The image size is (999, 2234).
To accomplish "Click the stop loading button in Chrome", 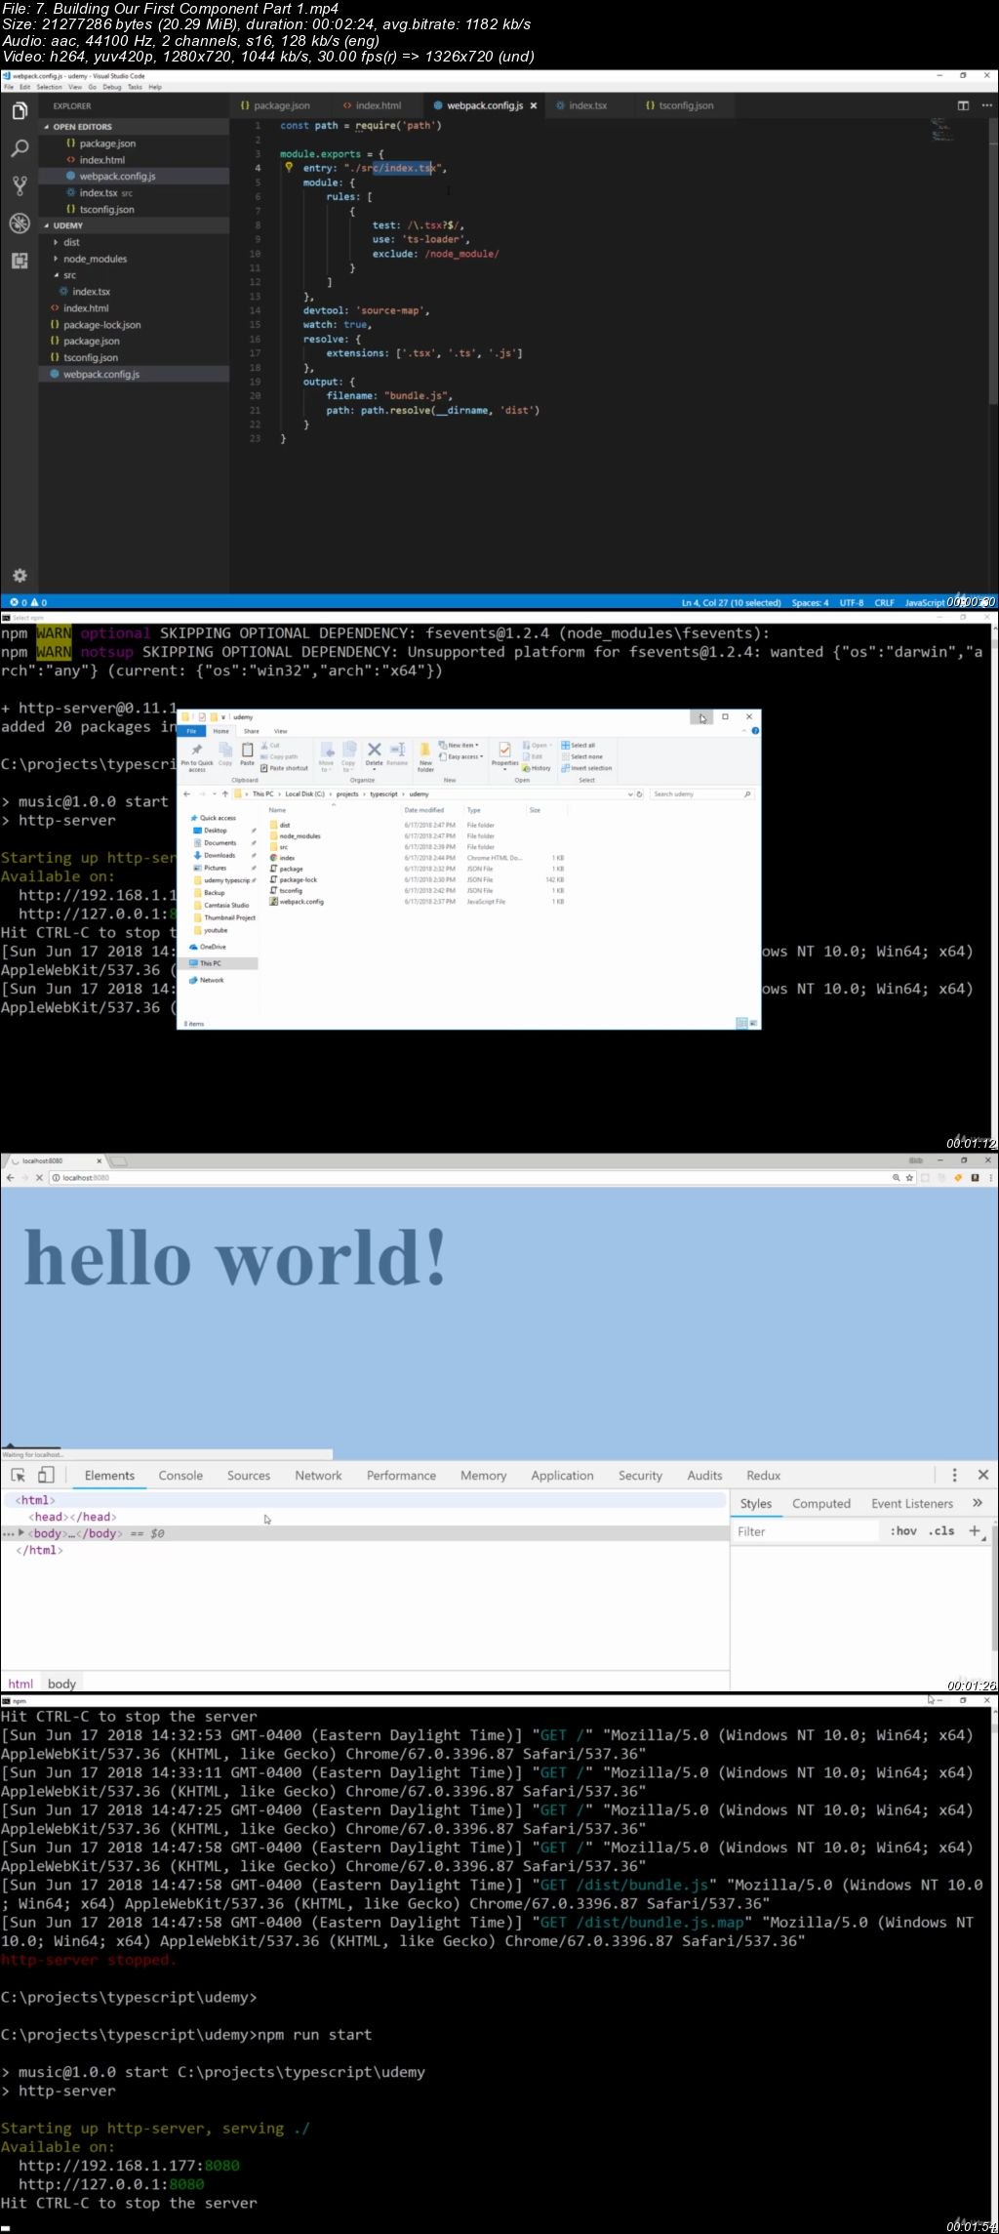I will click(39, 1178).
